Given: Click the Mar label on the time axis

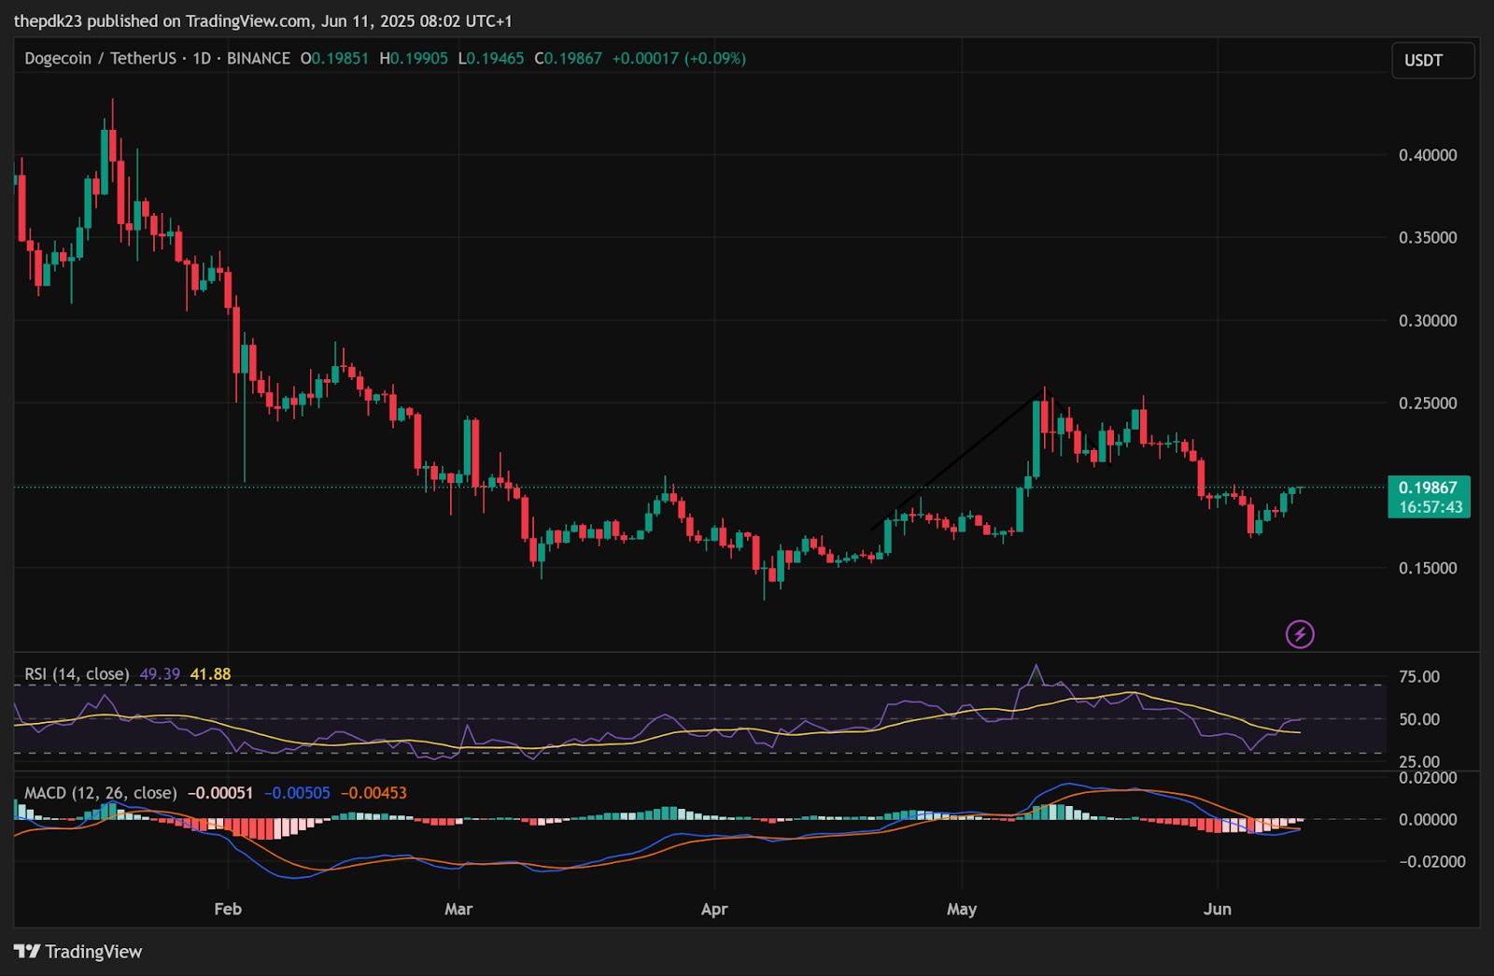Looking at the screenshot, I should tap(458, 909).
